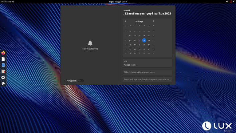
Task: Select day 12 highlighted in calendar
Action: pos(144,40)
